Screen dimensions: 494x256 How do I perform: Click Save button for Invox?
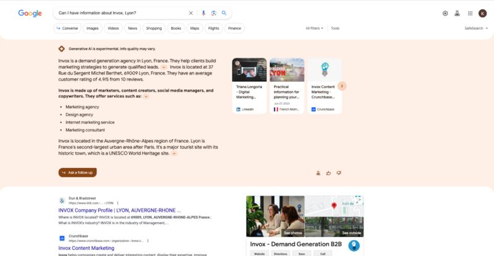coord(301,254)
